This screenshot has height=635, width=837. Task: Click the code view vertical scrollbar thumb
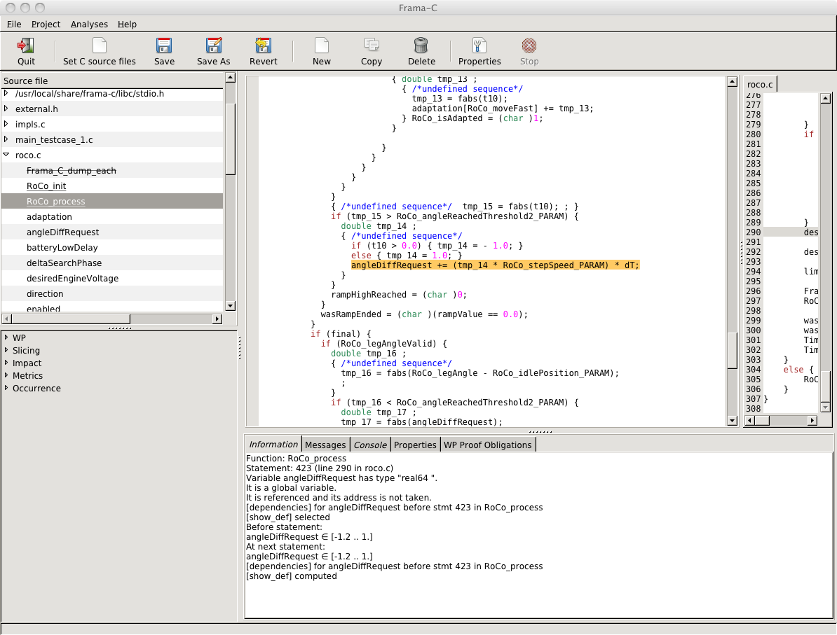[x=733, y=350]
